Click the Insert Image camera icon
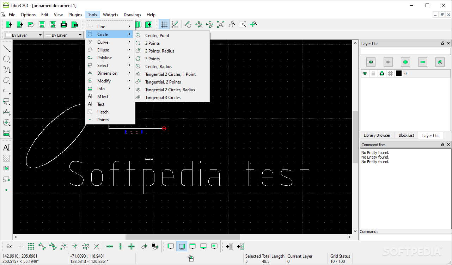This screenshot has height=265, width=452. [x=6, y=168]
